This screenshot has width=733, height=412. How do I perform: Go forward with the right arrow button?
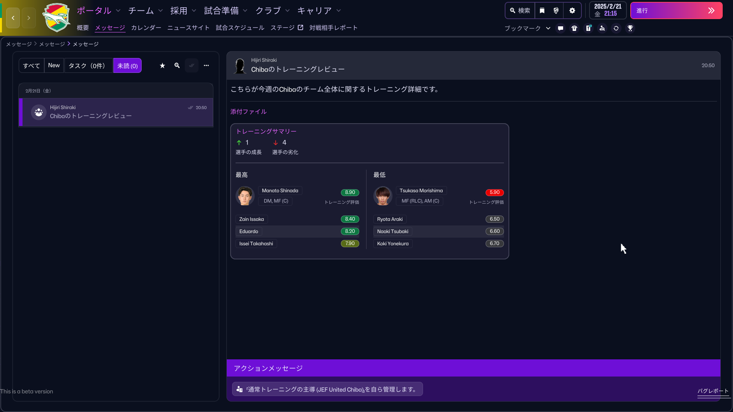click(x=29, y=18)
